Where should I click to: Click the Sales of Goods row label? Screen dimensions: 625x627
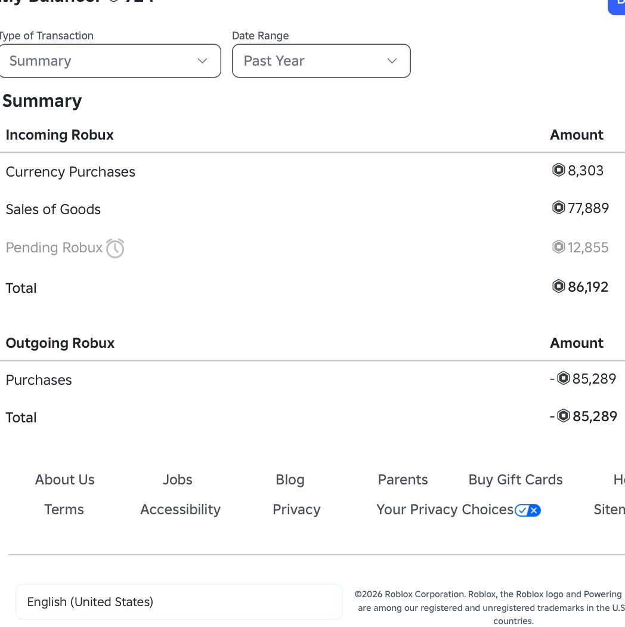tap(53, 209)
